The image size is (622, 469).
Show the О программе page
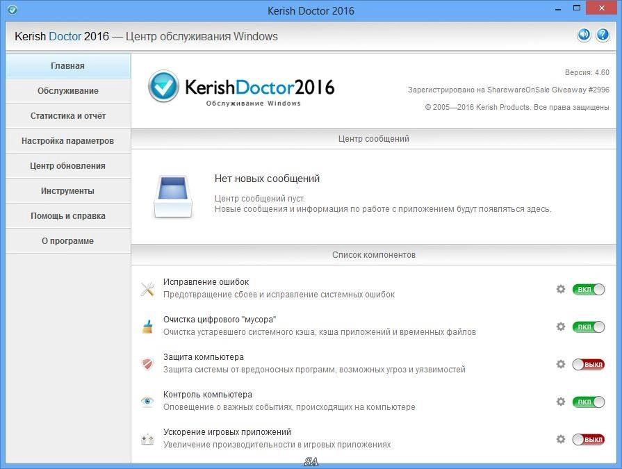[68, 240]
